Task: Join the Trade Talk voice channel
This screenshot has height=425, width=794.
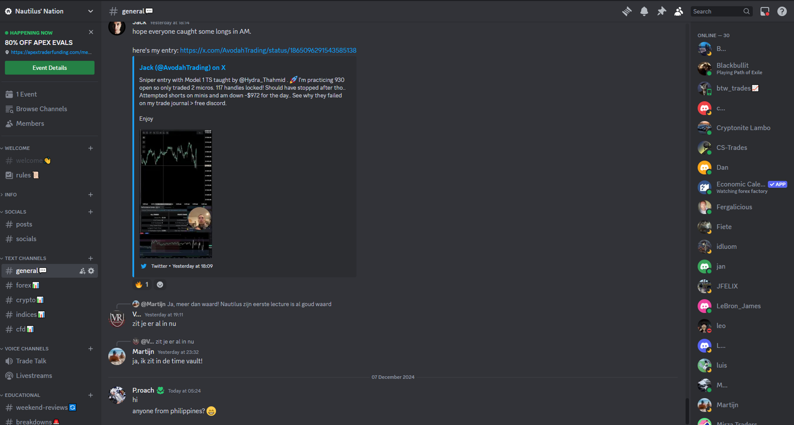Action: 50,361
